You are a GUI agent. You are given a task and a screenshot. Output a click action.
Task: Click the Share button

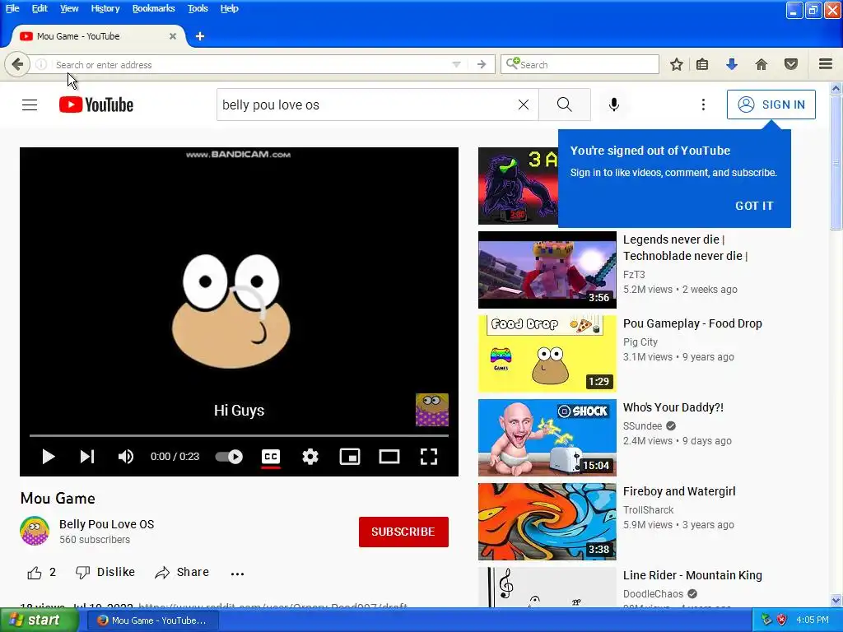point(182,573)
